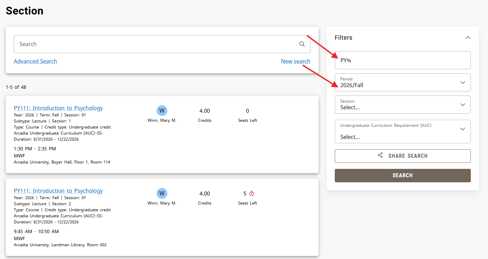The width and height of the screenshot is (488, 259).
Task: Click the 4.00 Credits value on the Section 1 card
Action: coord(205,111)
